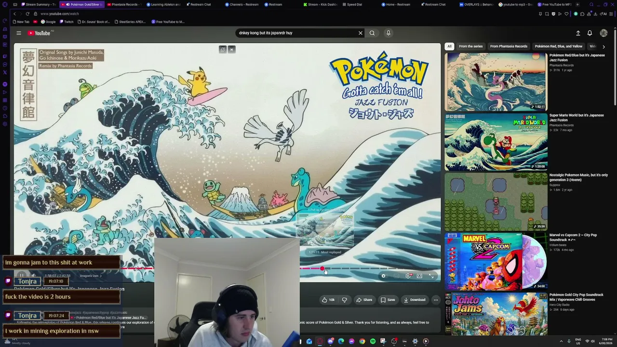This screenshot has height=347, width=617.
Task: Pin the video with the miniplayer overlay icon
Action: [223, 49]
